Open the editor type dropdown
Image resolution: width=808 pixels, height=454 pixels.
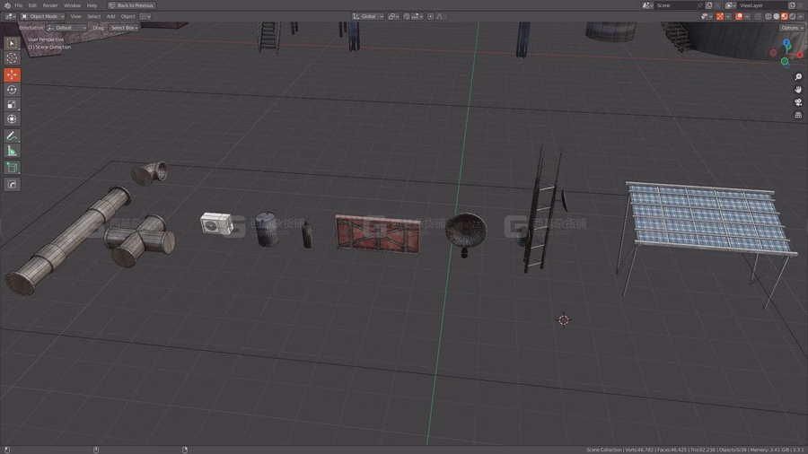[10, 16]
